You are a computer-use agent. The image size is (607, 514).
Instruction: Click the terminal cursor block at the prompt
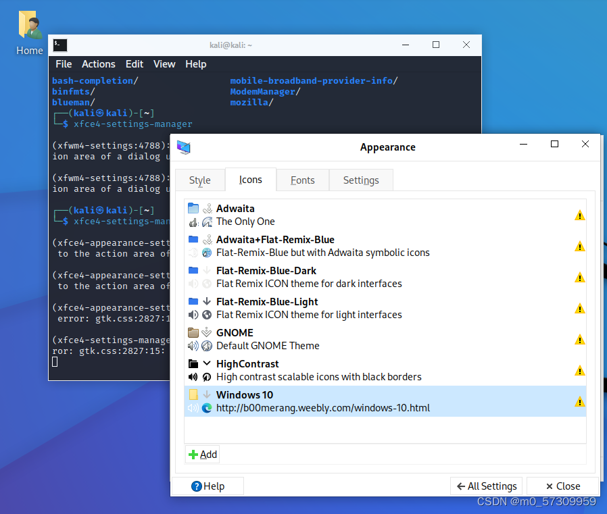click(55, 362)
